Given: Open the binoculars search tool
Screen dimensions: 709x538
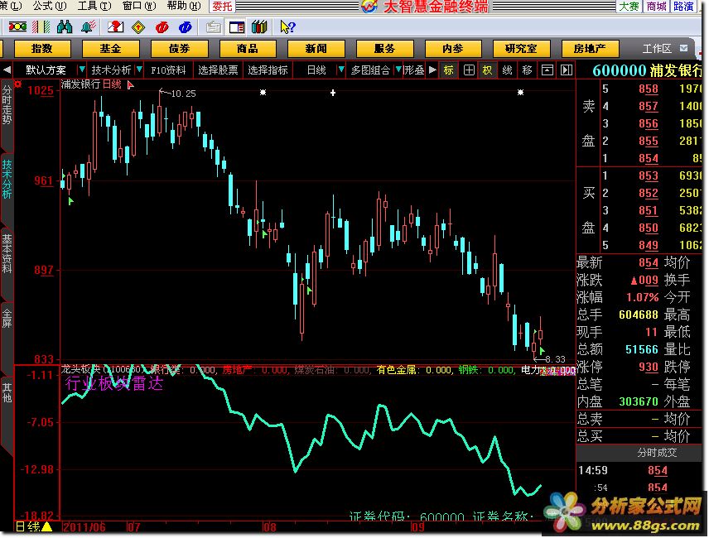Looking at the screenshot, I should click(65, 27).
